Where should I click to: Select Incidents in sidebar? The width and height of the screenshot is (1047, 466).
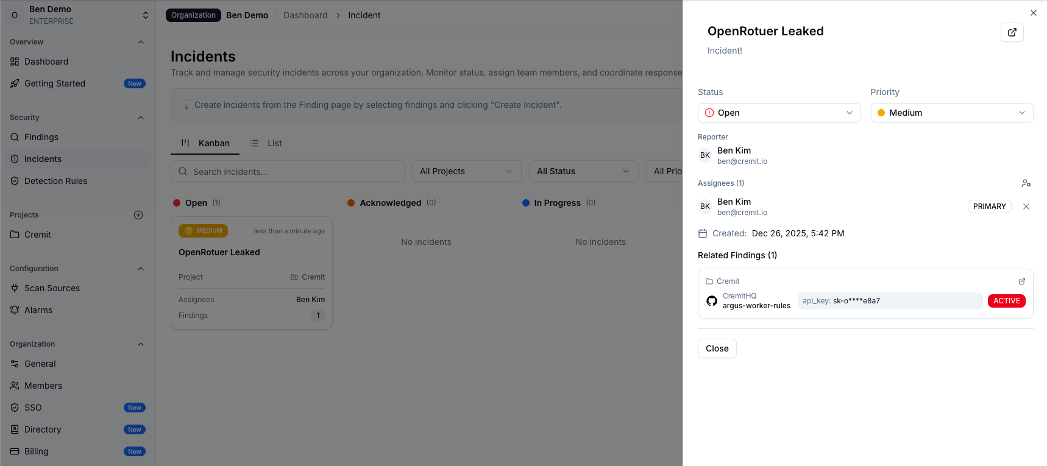(x=77, y=159)
